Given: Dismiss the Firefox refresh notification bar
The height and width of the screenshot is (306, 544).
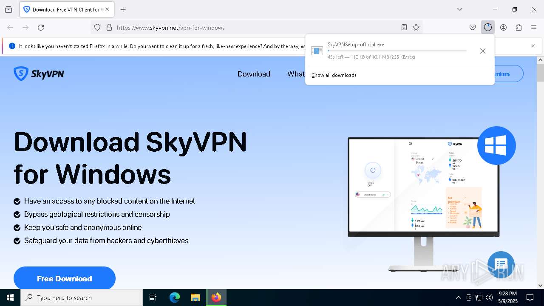Looking at the screenshot, I should point(533,46).
